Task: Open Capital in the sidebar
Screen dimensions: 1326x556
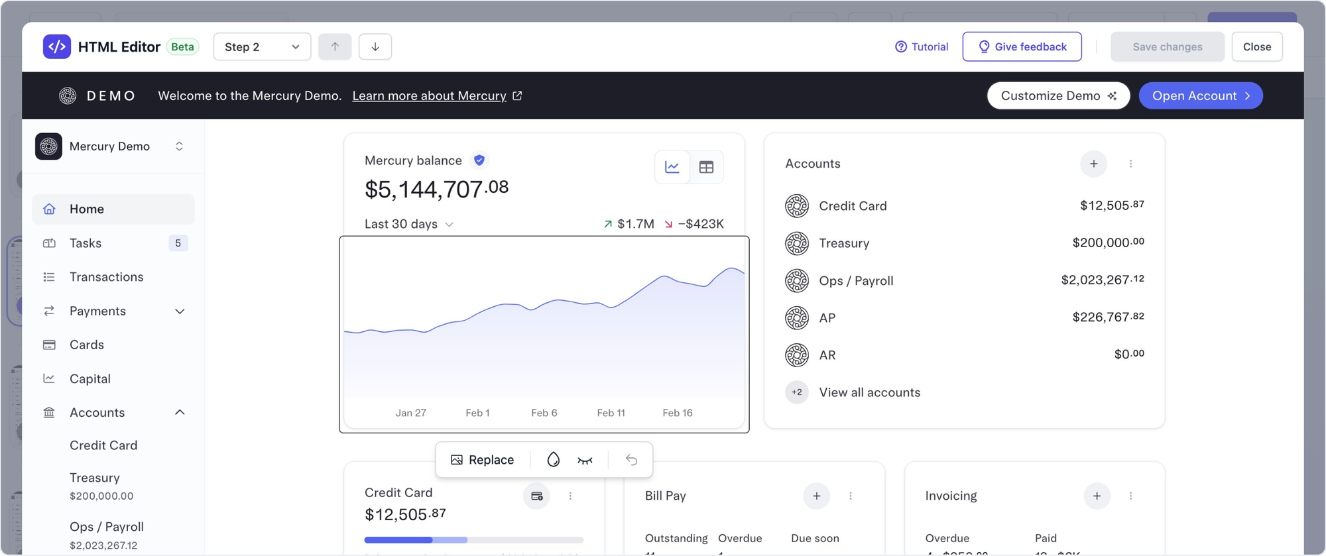Action: [x=113, y=378]
